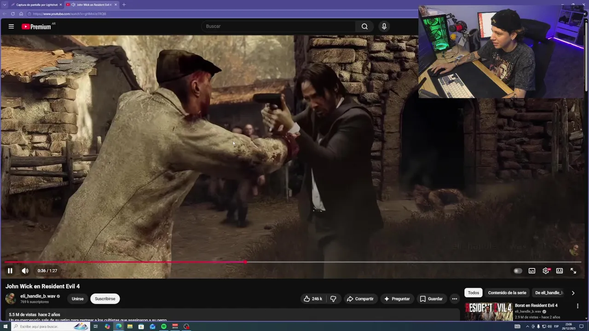Start voice search with the microphone icon

384,26
